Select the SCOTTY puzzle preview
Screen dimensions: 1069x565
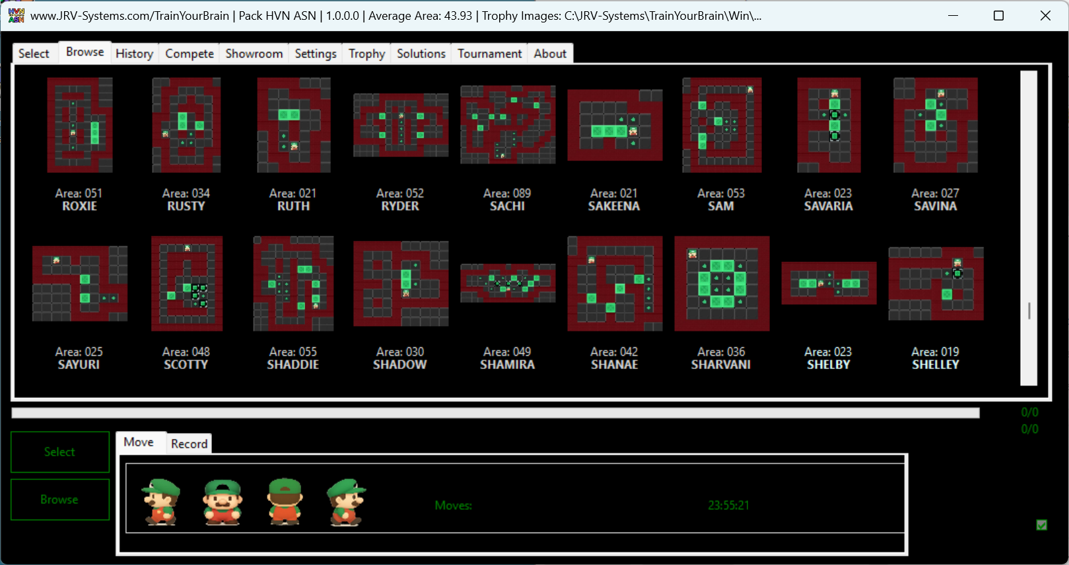pyautogui.click(x=186, y=284)
